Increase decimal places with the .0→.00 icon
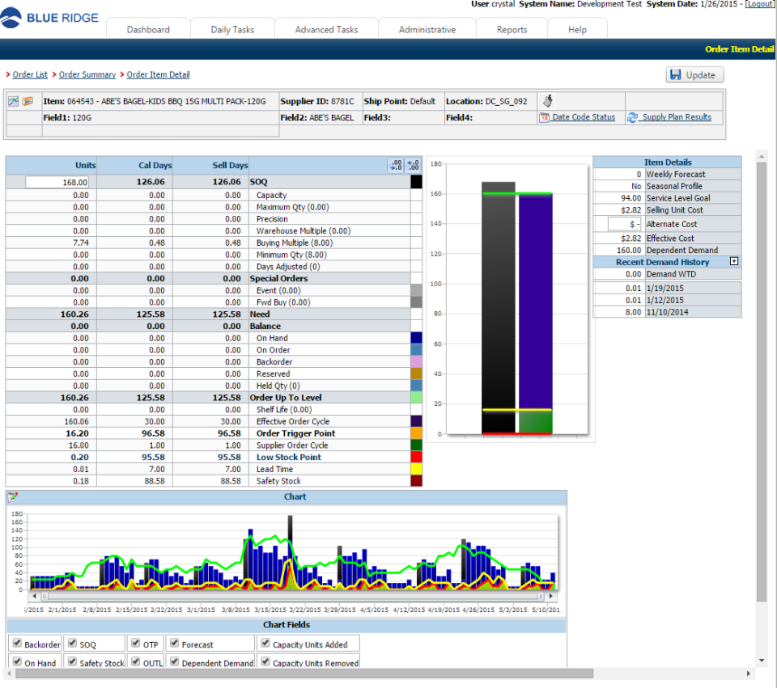This screenshot has height=688, width=777. click(411, 165)
